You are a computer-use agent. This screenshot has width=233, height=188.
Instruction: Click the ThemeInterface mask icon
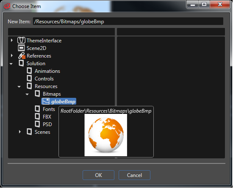(x=22, y=40)
